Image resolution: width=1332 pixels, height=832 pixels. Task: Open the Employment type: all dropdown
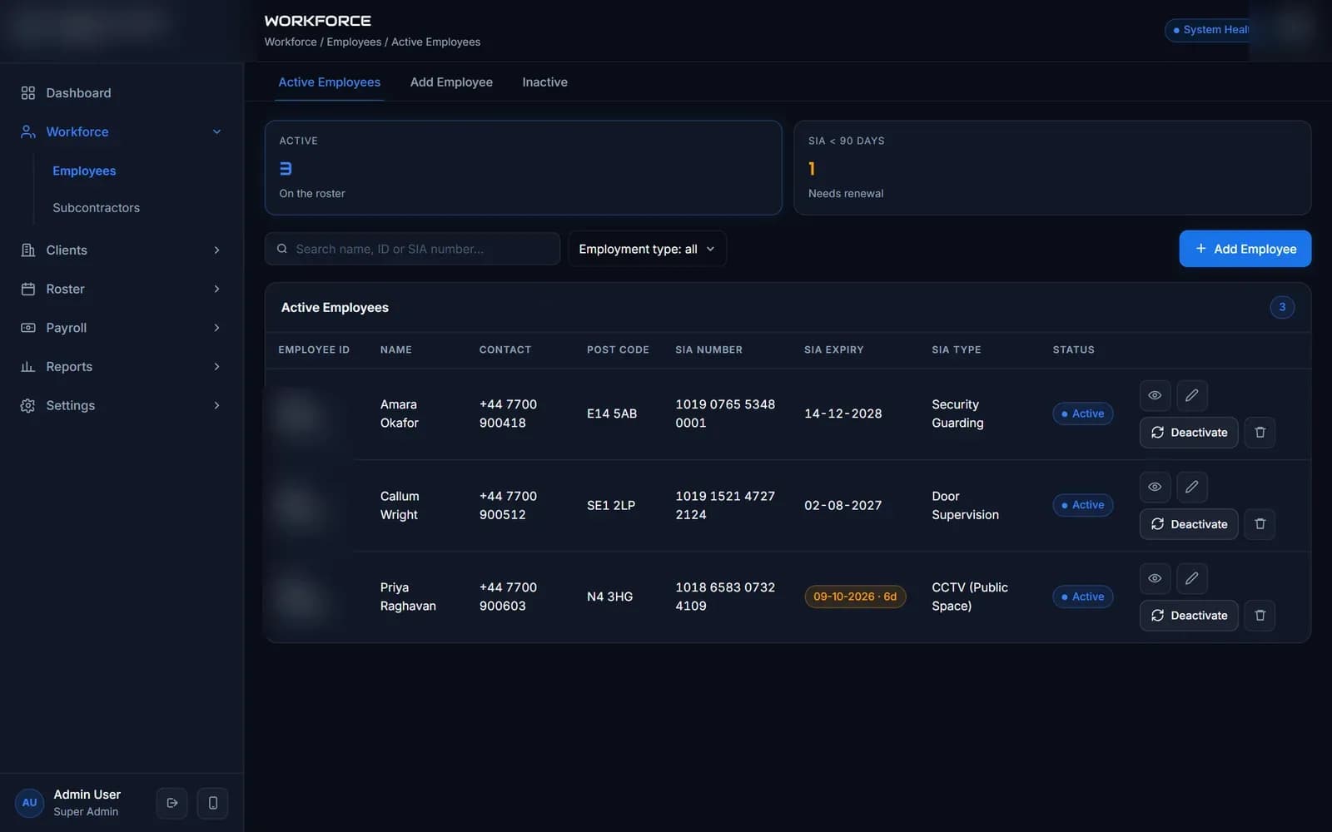click(647, 249)
